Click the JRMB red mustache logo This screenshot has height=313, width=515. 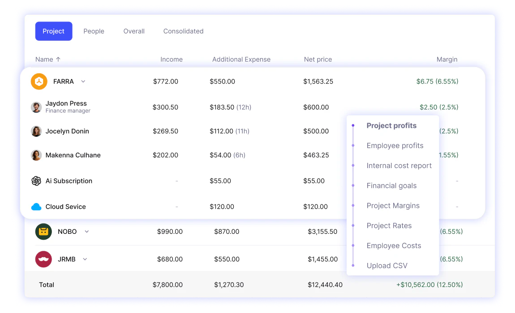click(43, 259)
